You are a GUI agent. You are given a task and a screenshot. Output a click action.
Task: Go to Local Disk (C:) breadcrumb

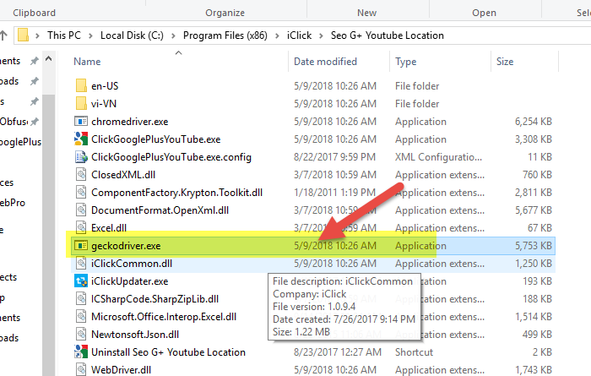point(132,35)
